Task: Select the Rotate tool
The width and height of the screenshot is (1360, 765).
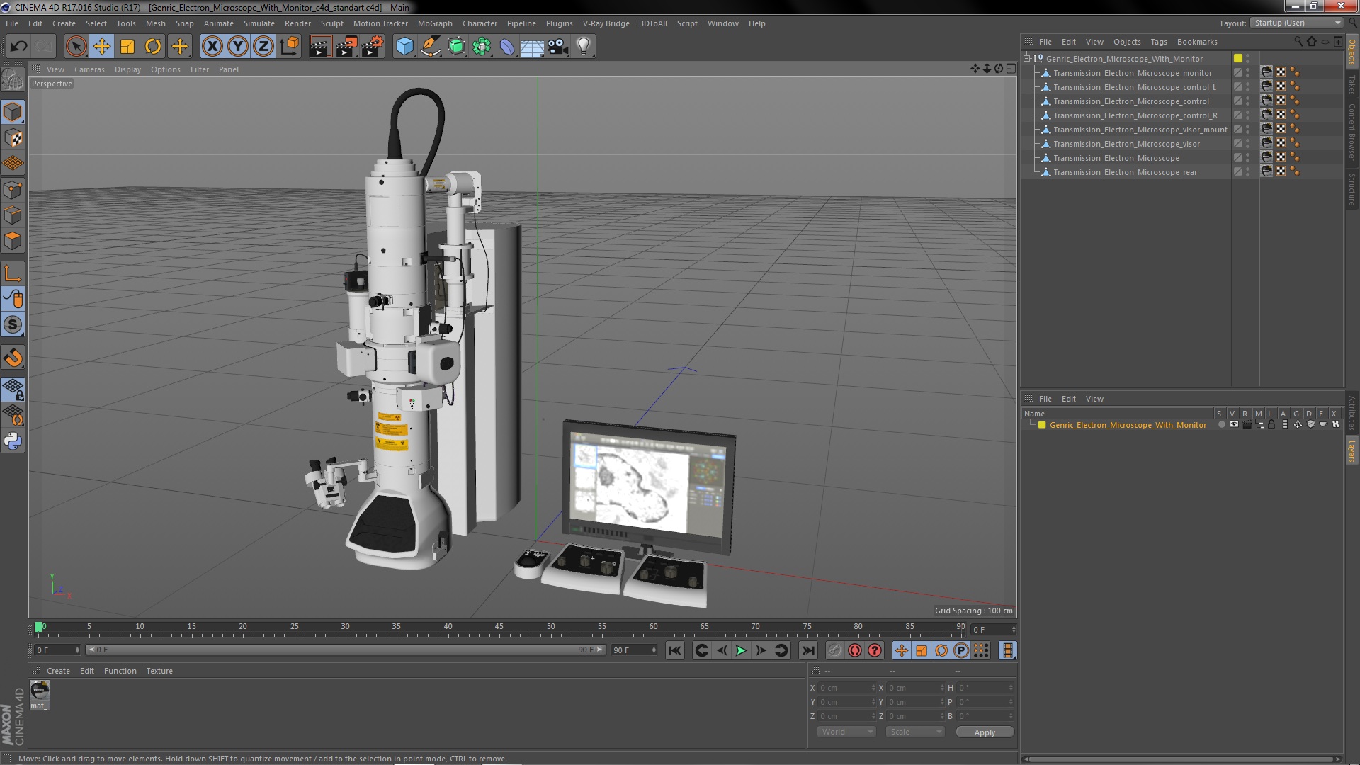Action: 153,47
